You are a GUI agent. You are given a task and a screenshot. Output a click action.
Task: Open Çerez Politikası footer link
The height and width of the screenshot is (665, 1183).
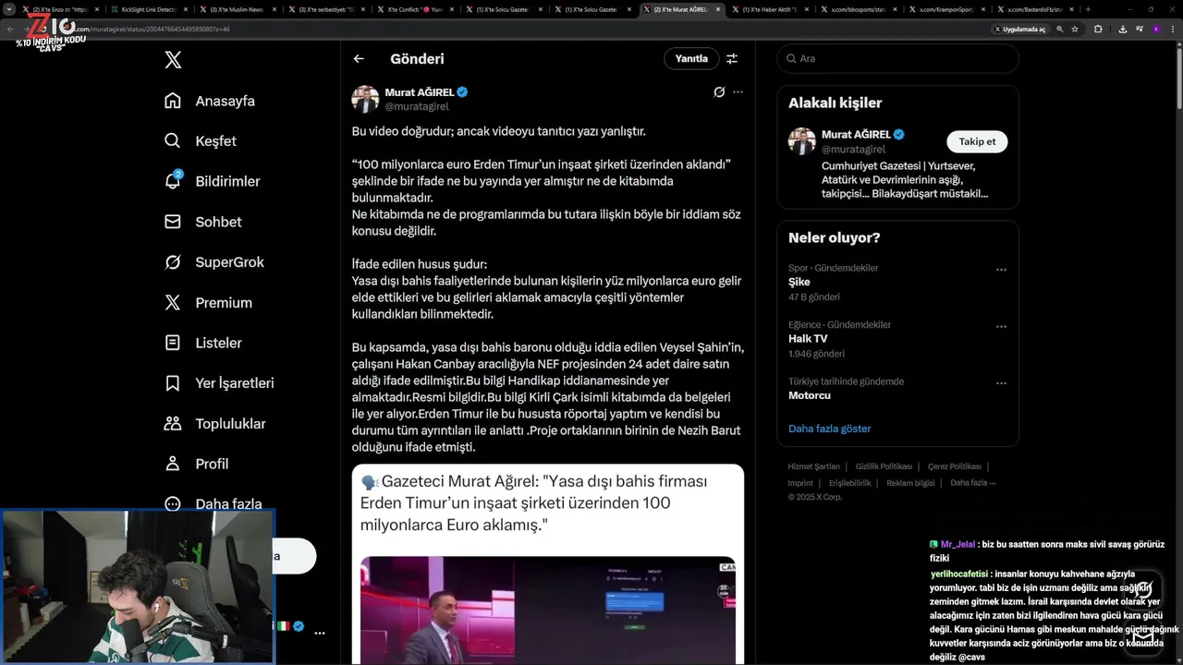(955, 466)
